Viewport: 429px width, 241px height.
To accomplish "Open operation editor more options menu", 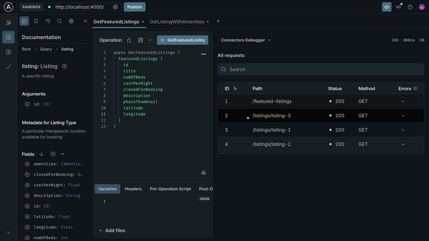I will (204, 54).
